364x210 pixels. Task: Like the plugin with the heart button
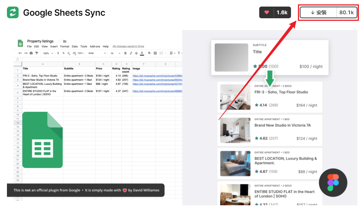[x=267, y=12]
